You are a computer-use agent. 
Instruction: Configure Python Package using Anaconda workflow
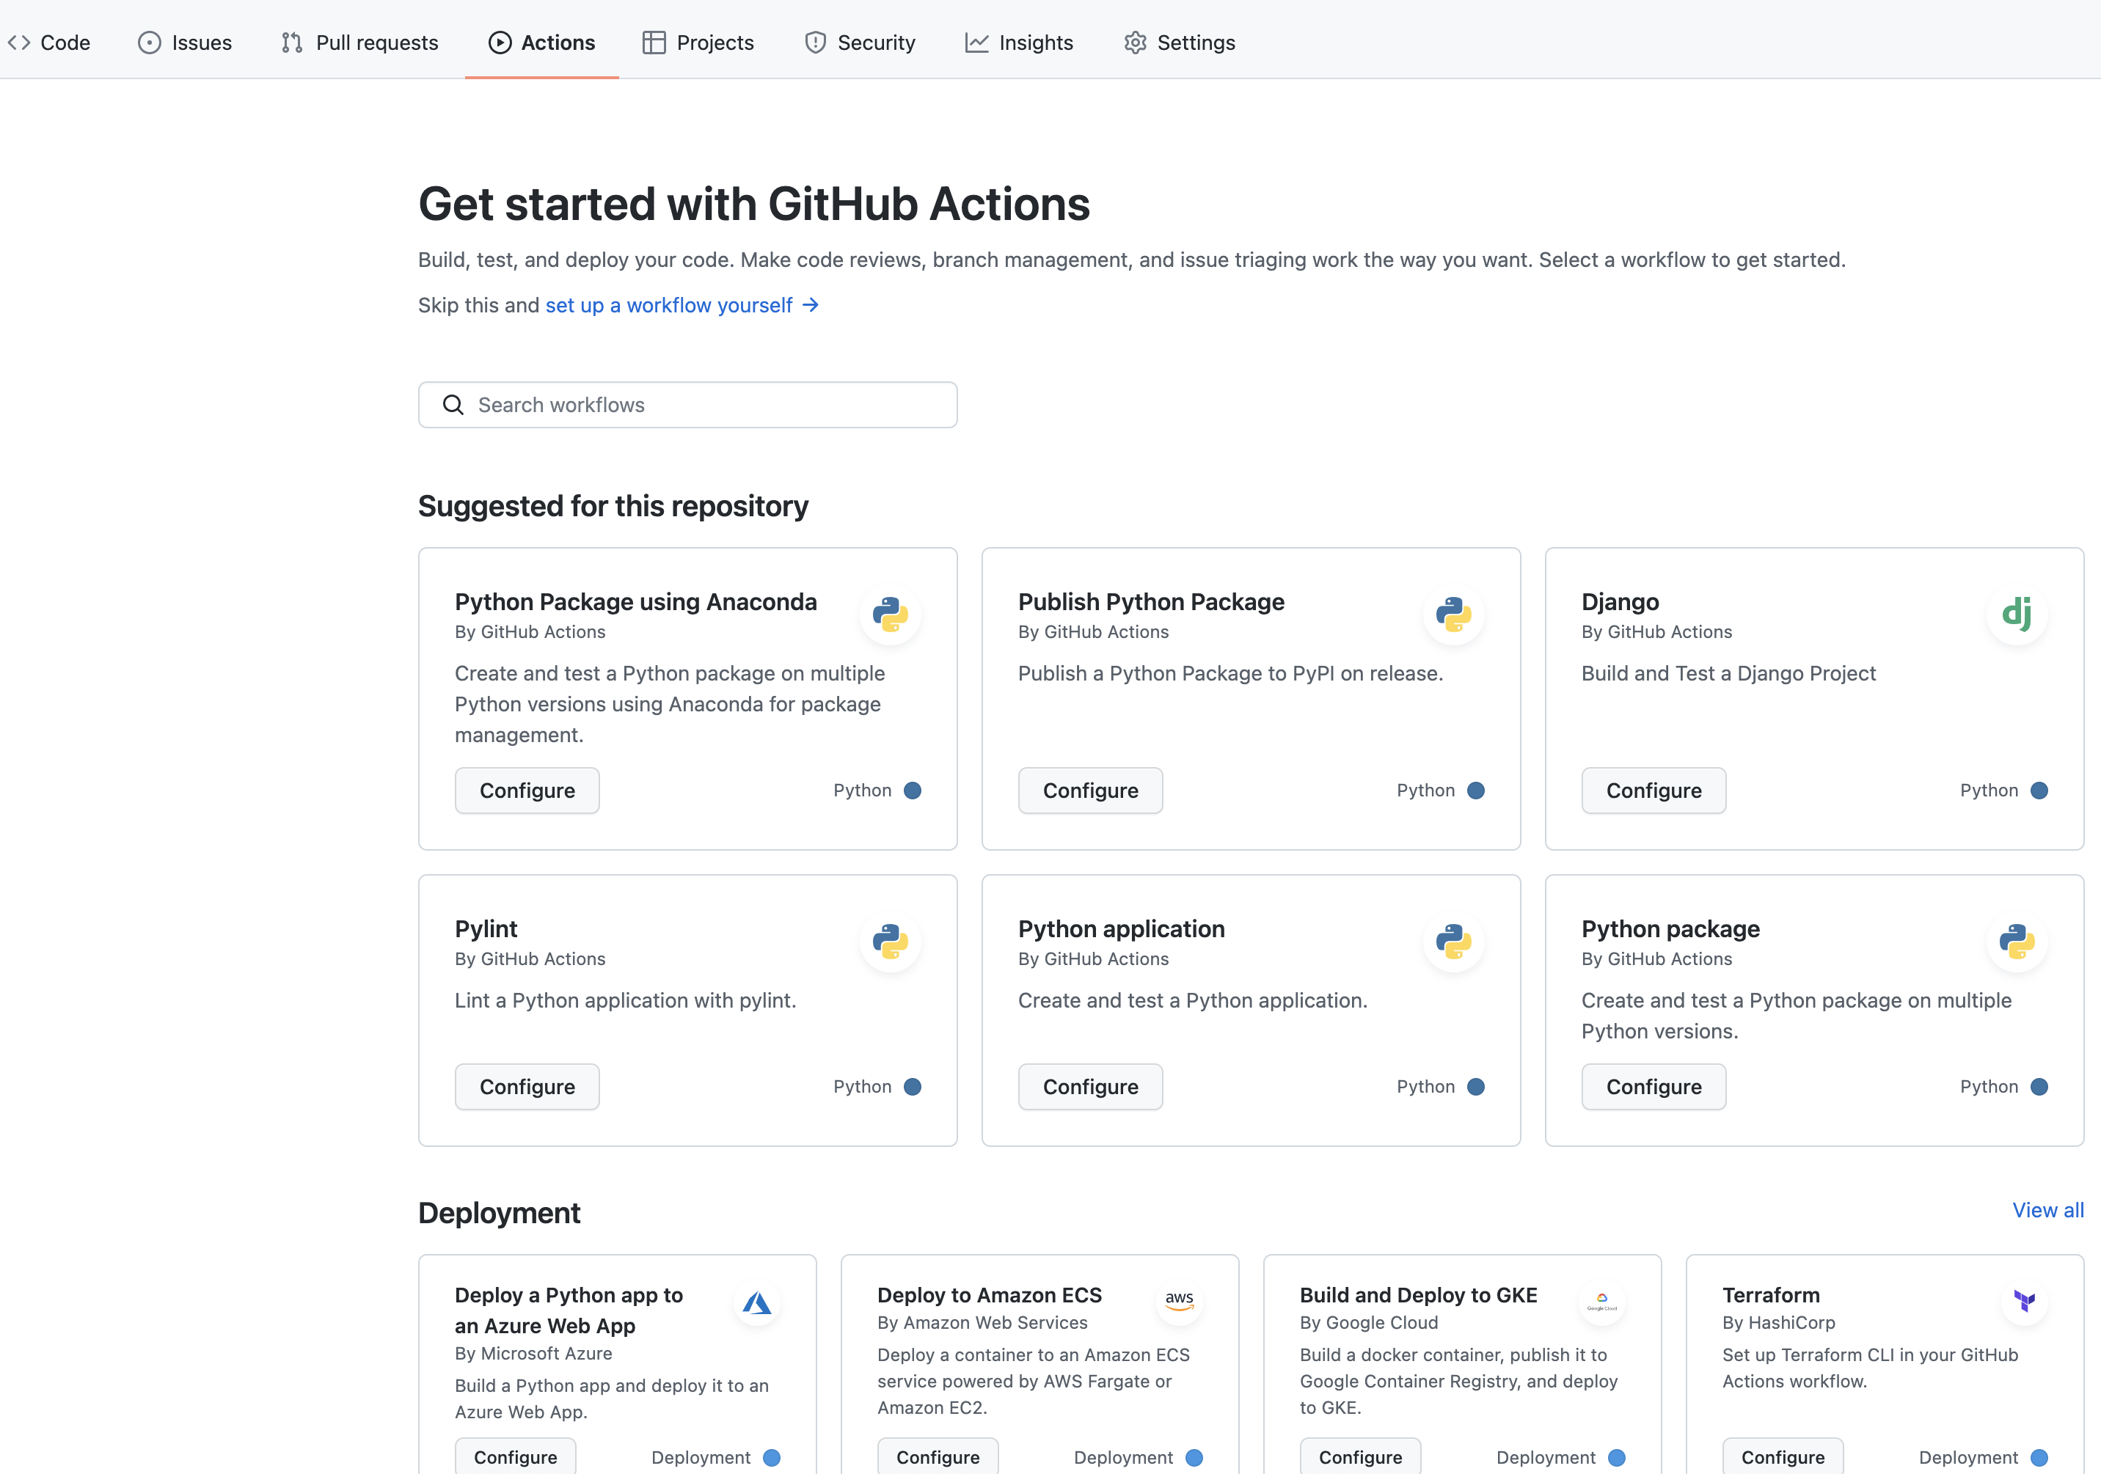[x=527, y=791]
